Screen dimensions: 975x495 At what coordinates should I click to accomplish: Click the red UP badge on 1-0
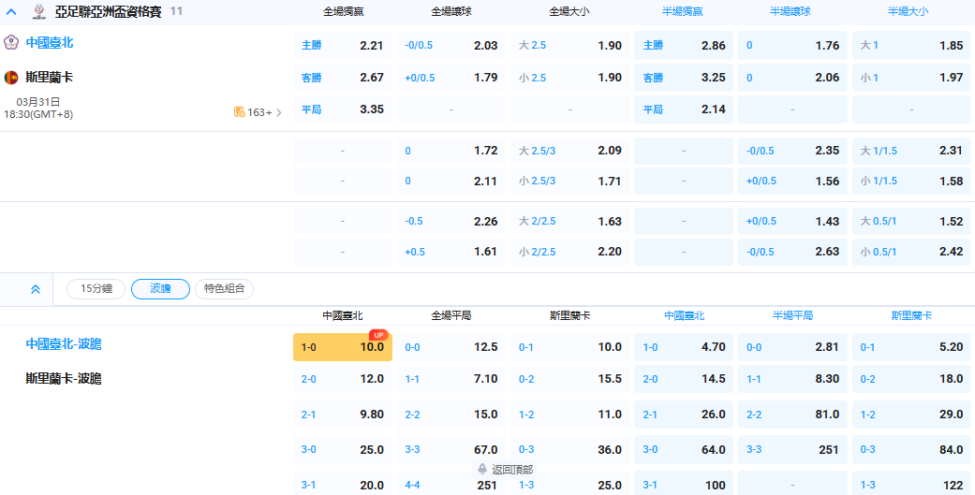378,335
